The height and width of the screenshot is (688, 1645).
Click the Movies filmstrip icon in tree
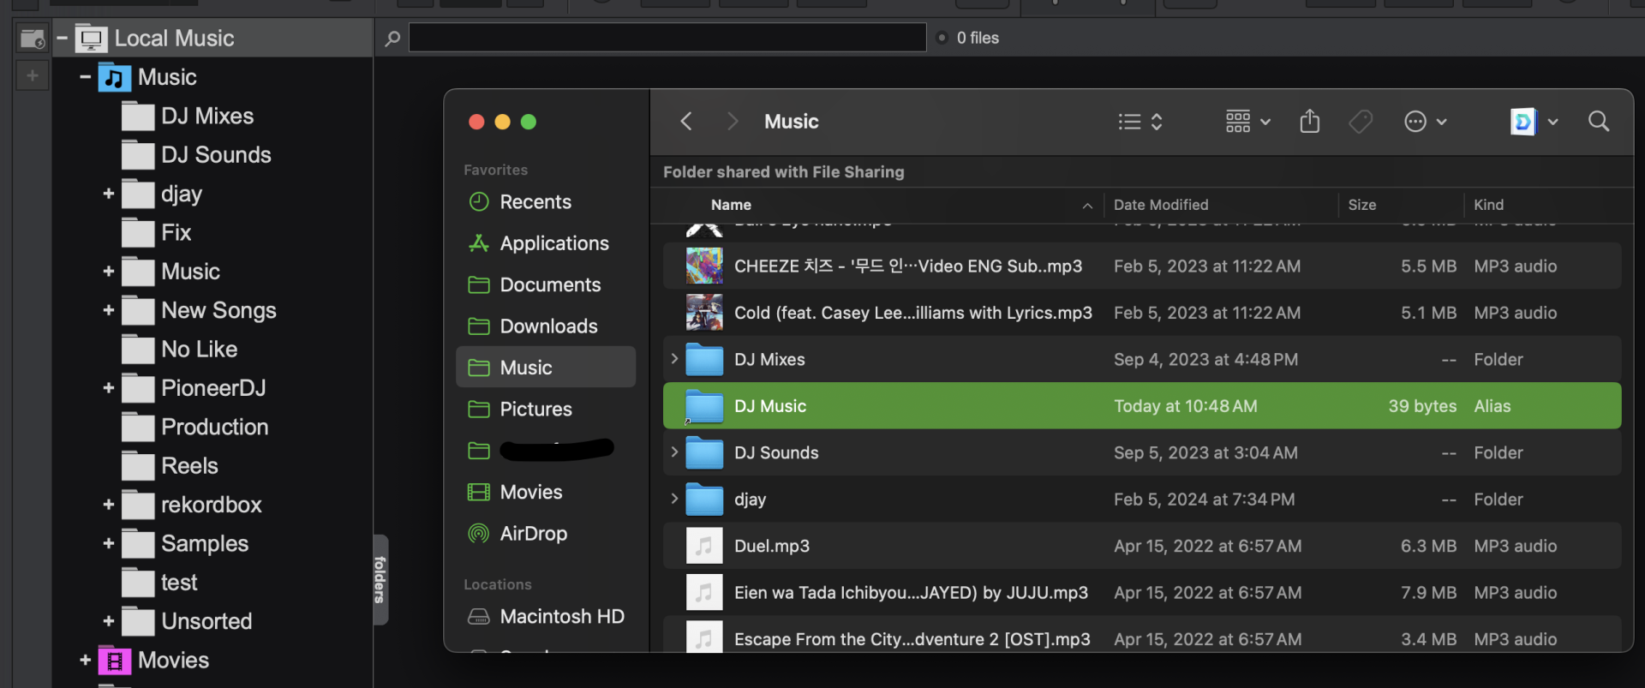pos(115,661)
